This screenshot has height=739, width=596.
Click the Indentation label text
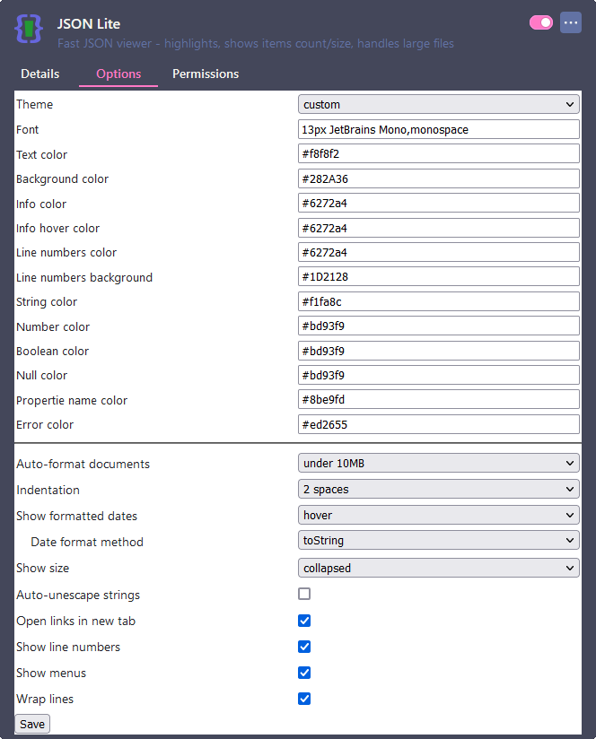(48, 490)
